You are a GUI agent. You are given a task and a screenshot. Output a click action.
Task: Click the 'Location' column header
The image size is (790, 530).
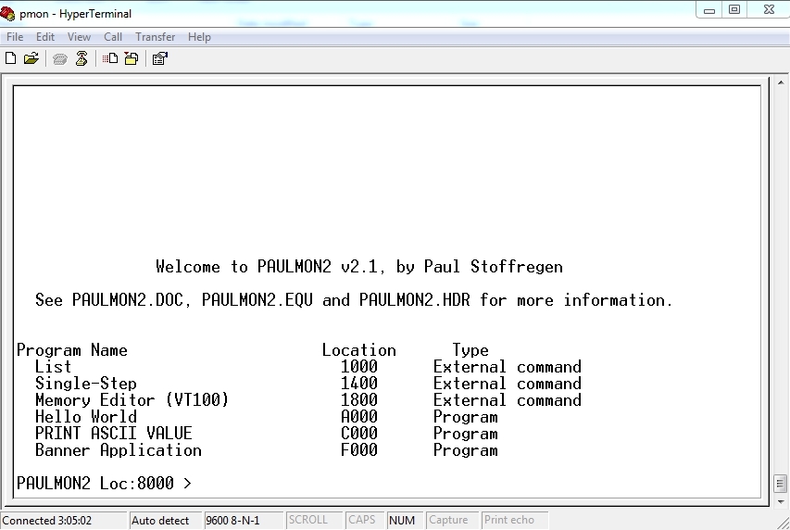pos(359,350)
